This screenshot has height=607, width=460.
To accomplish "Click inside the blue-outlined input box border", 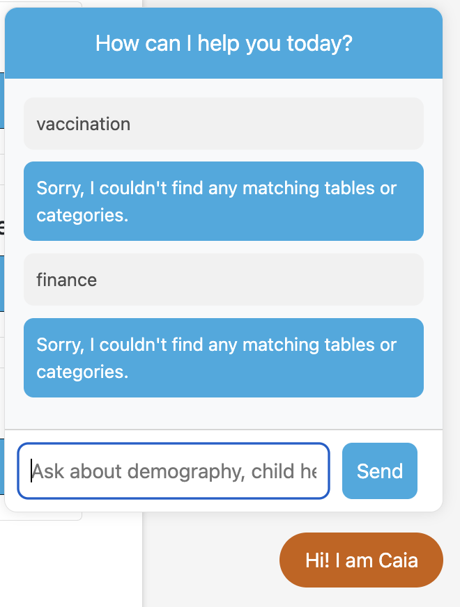I will tap(173, 446).
